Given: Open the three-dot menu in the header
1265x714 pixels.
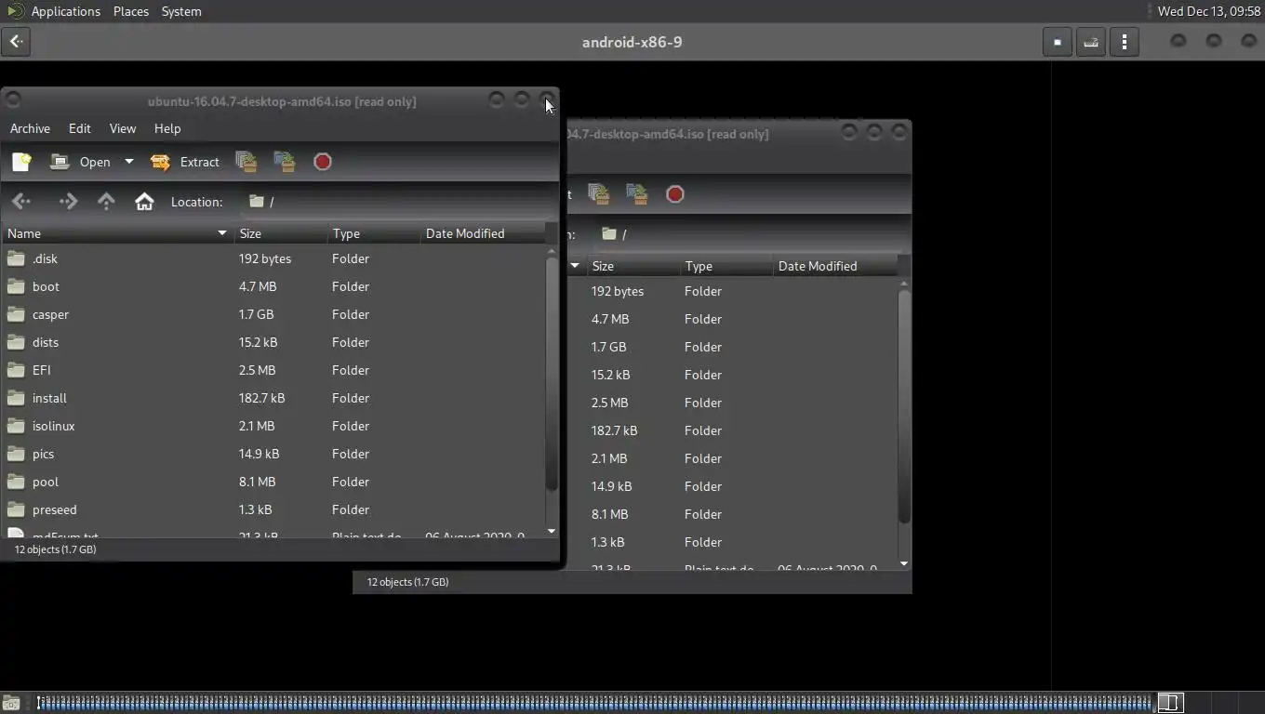Looking at the screenshot, I should (x=1125, y=42).
